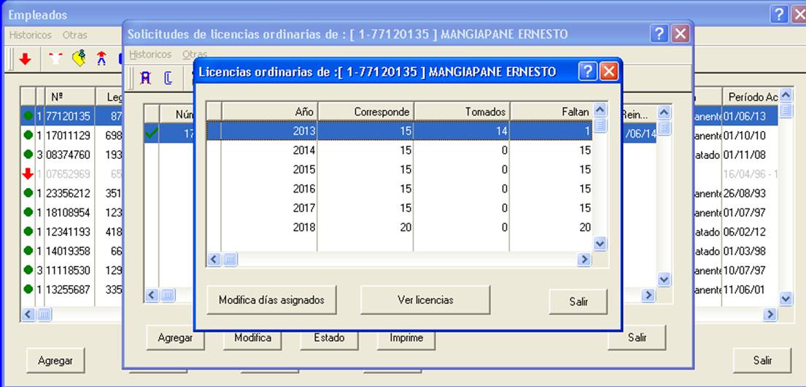Click the green checkmark on the solicitud row

pyautogui.click(x=151, y=133)
